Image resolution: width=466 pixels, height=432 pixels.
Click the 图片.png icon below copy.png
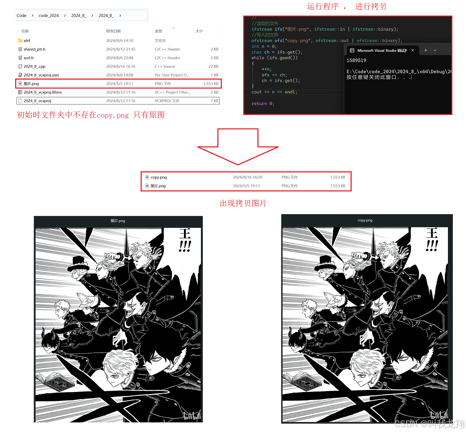(x=147, y=186)
